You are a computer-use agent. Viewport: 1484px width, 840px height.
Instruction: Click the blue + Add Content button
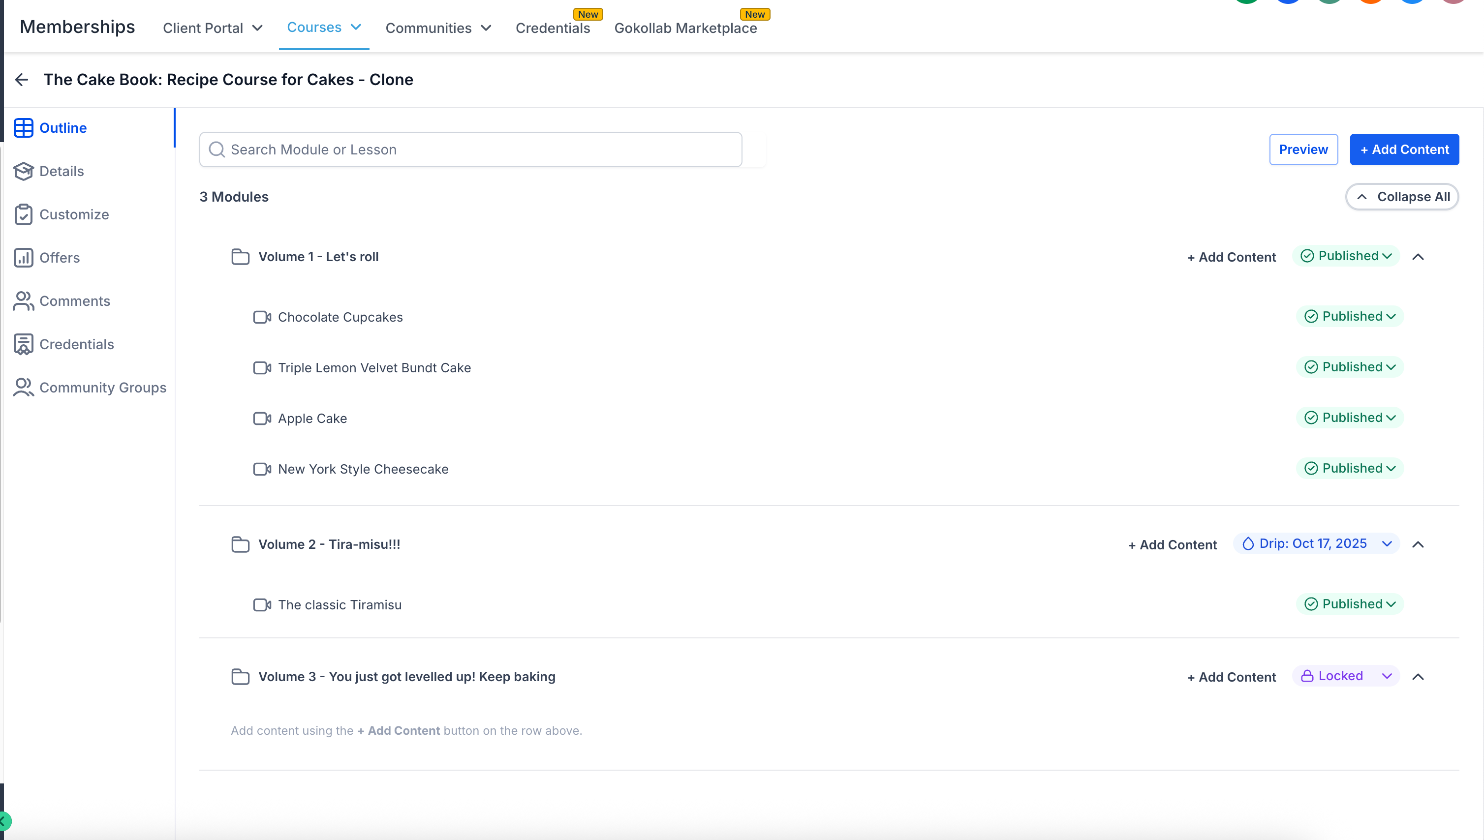coord(1404,150)
